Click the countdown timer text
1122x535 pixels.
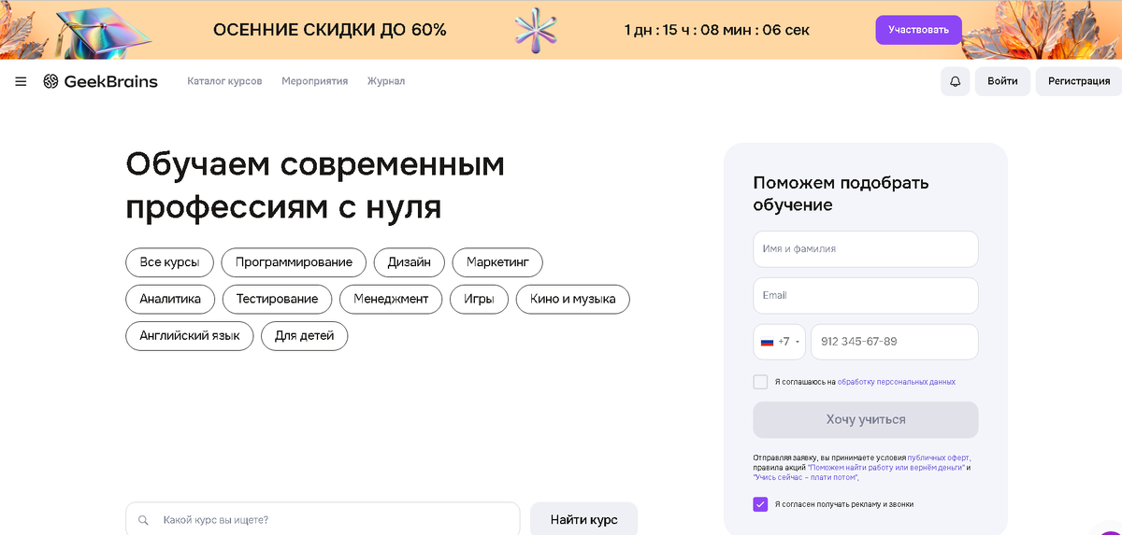pos(717,30)
